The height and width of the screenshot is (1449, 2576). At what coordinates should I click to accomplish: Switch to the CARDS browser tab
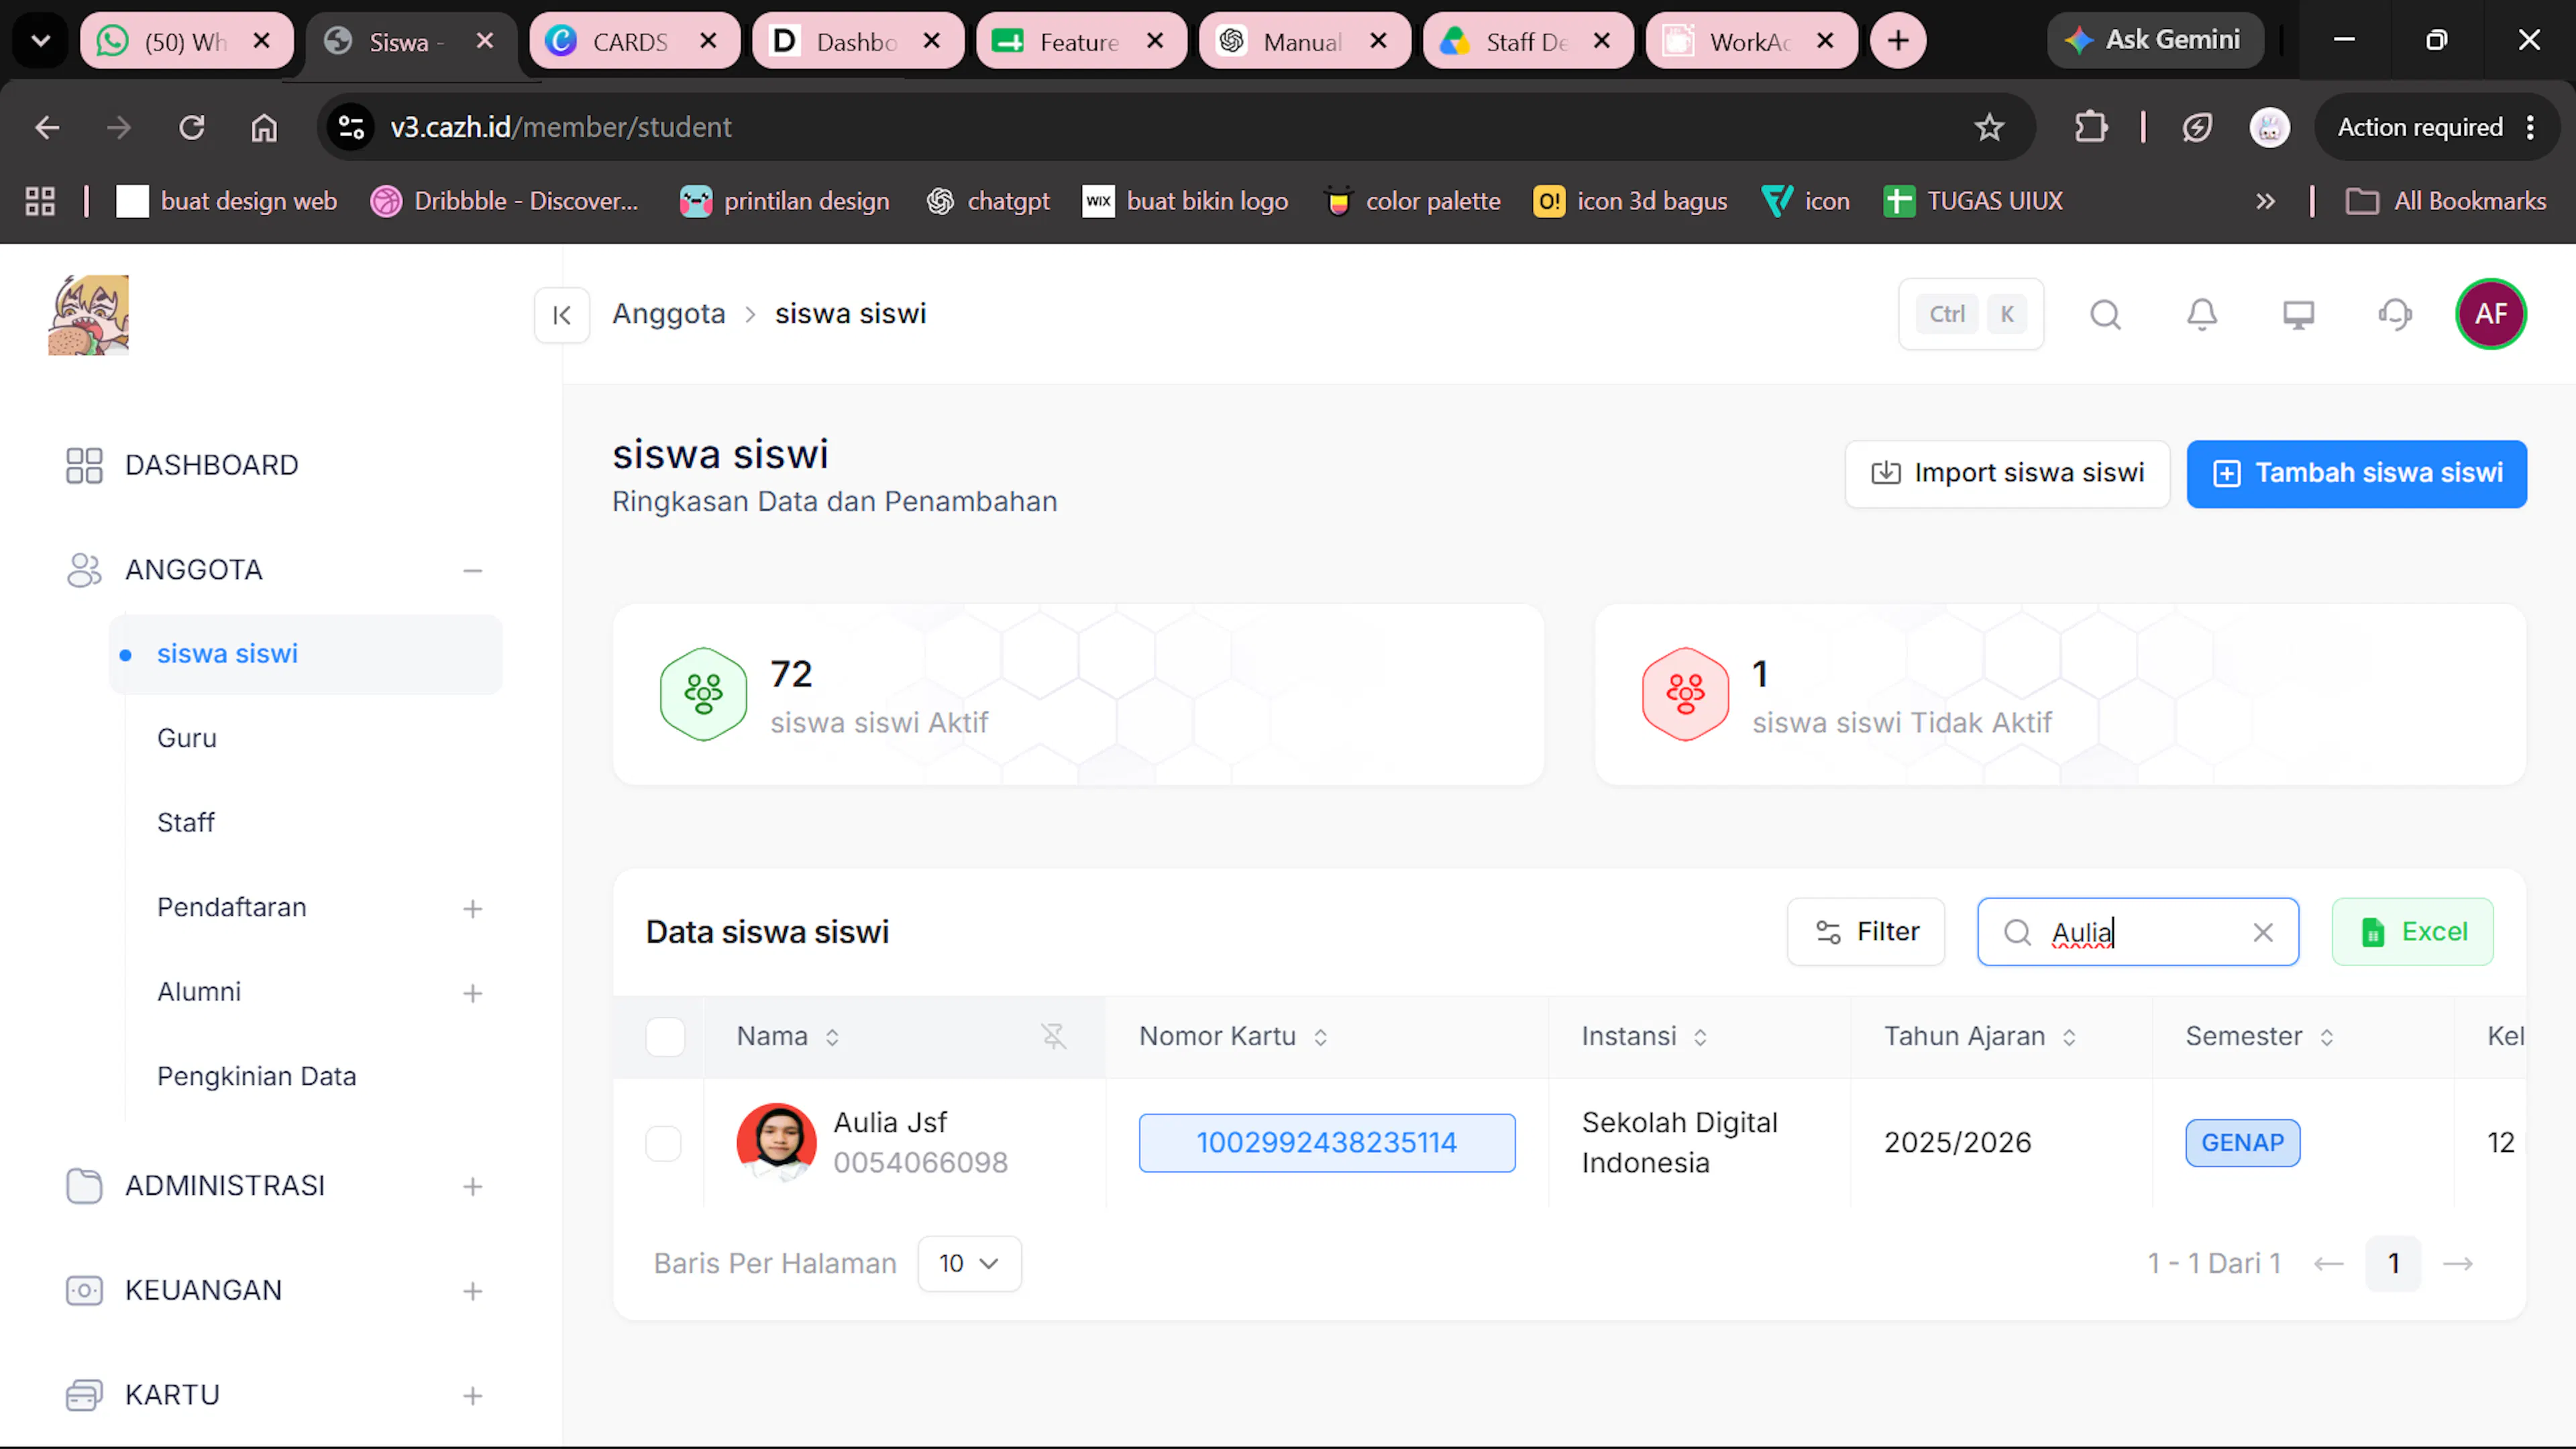pyautogui.click(x=634, y=41)
